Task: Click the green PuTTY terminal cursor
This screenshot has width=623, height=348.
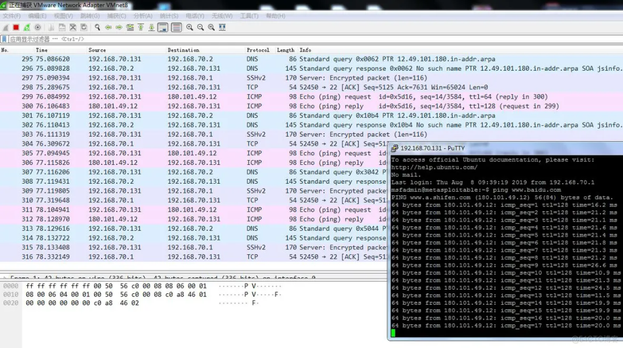Action: pos(394,333)
